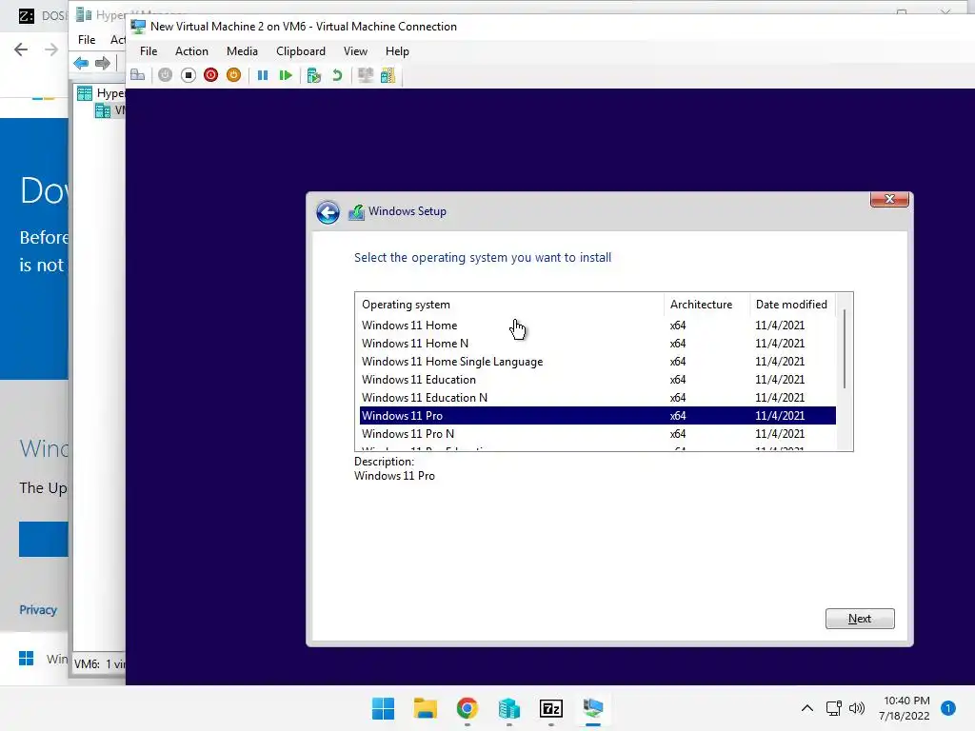Screen dimensions: 975x731
Task: Click the Architecture column header
Action: coord(707,305)
